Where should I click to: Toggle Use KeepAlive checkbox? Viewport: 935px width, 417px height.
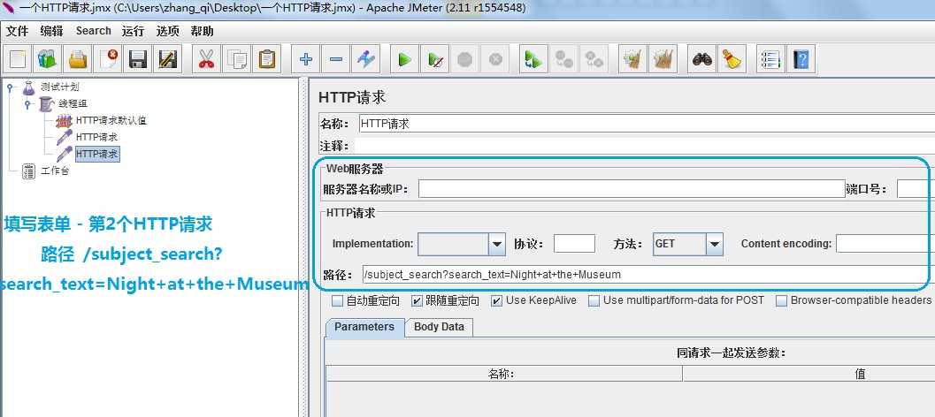coord(496,301)
